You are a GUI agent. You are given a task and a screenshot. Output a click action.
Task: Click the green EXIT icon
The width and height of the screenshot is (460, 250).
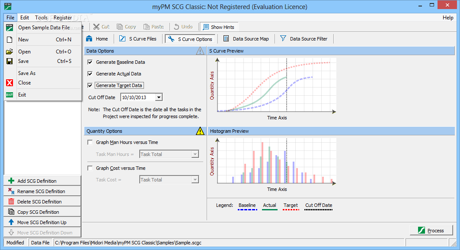[x=10, y=95]
